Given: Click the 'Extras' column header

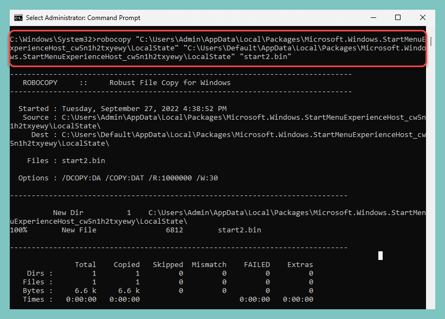Looking at the screenshot, I should pyautogui.click(x=300, y=264).
